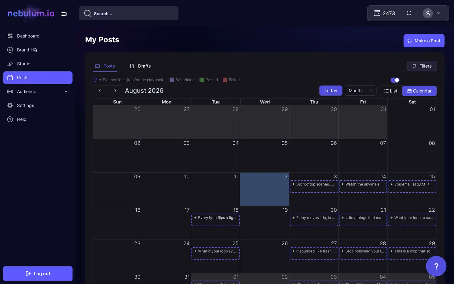Go to the previous month
454x284 pixels.
[100, 91]
